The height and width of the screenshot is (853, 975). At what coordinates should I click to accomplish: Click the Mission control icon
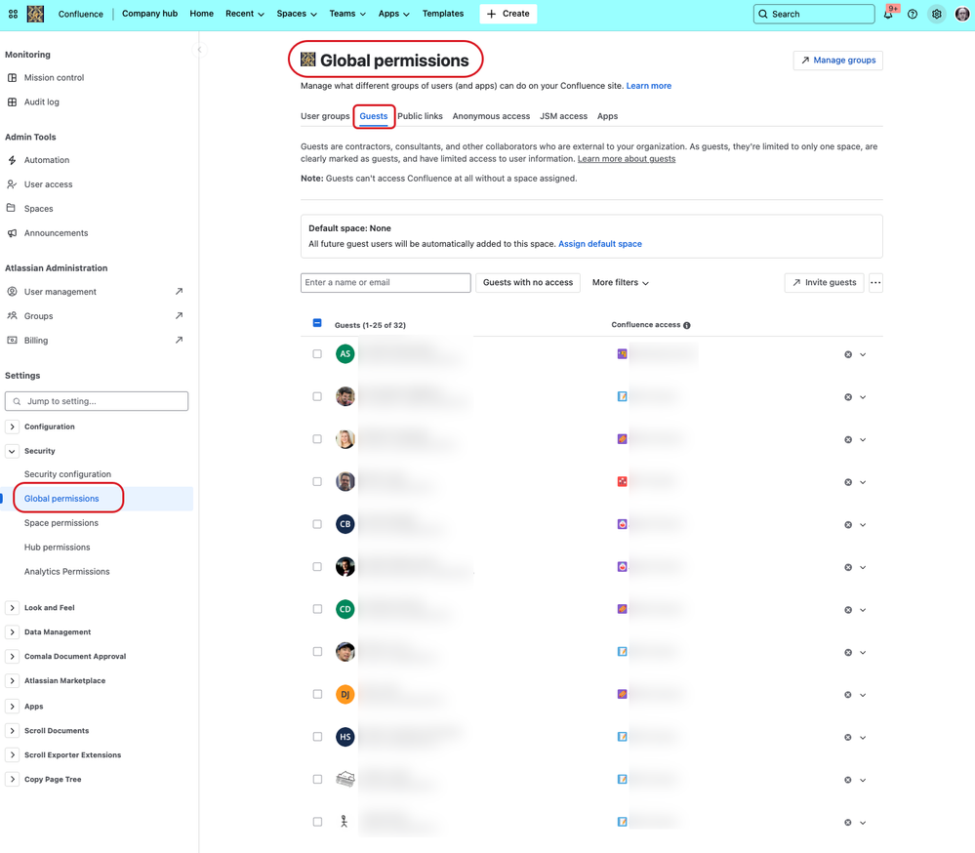click(12, 78)
